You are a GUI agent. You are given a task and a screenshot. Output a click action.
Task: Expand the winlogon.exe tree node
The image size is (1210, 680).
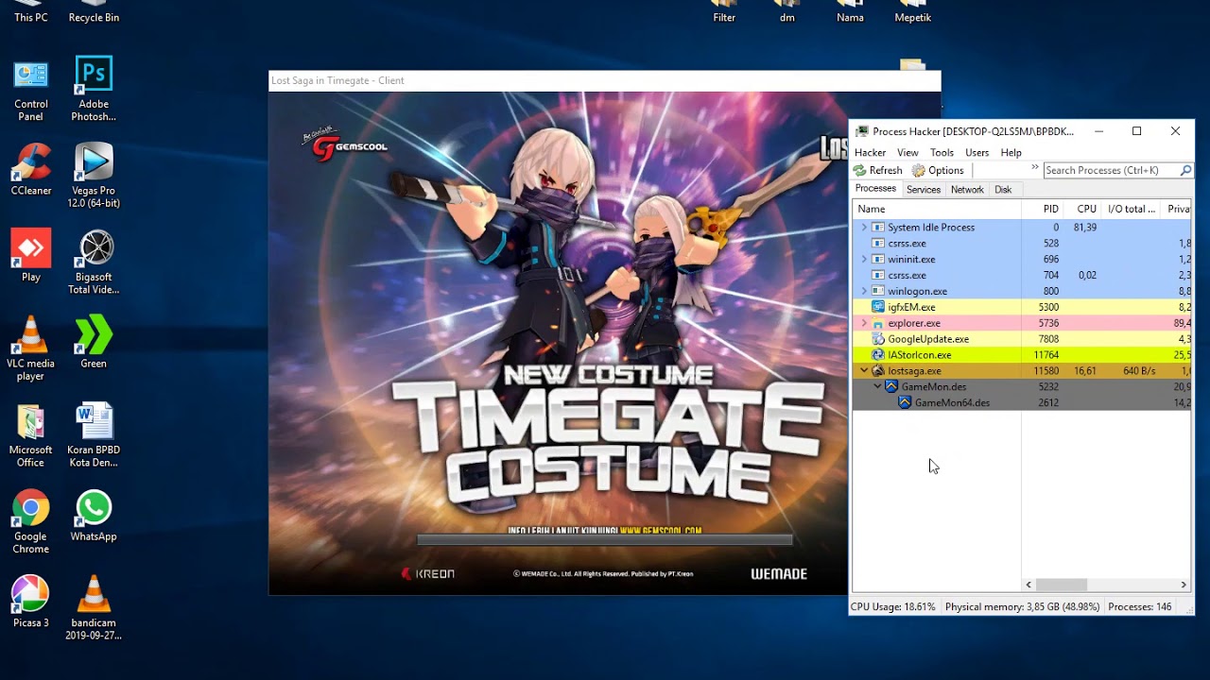[x=864, y=291]
